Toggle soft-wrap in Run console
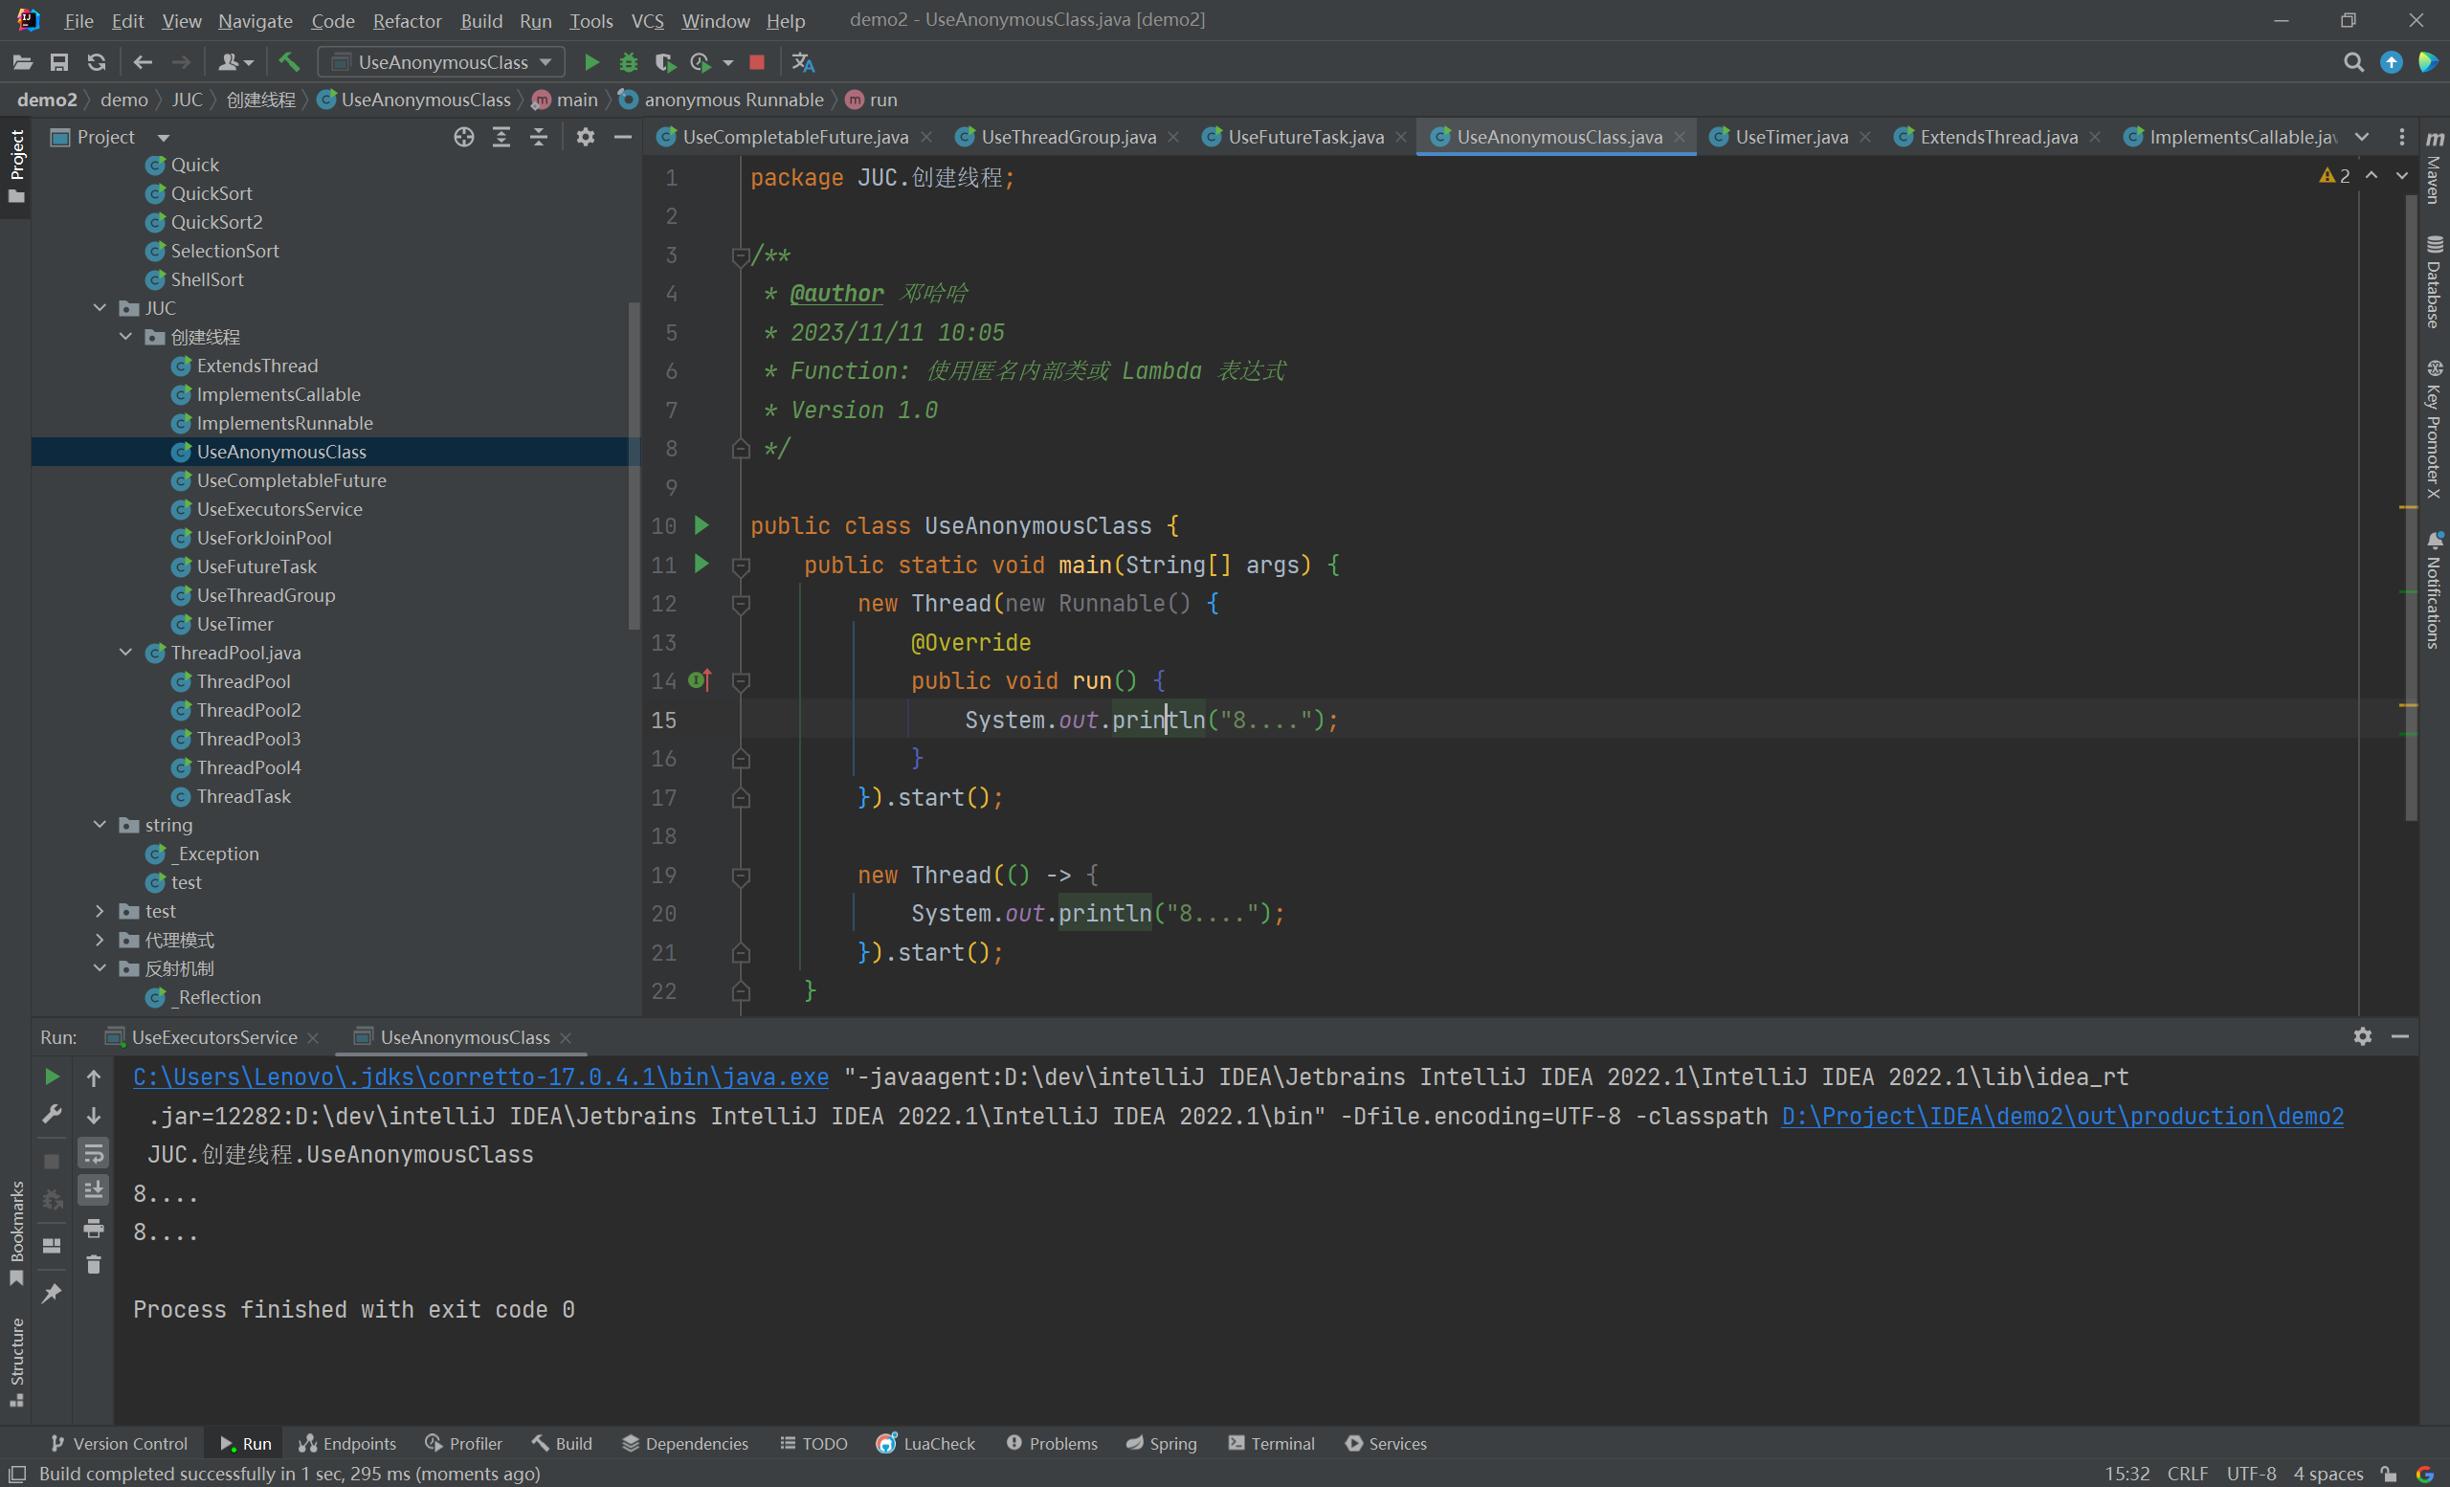Screen dimensions: 2450x1487 94,1153
